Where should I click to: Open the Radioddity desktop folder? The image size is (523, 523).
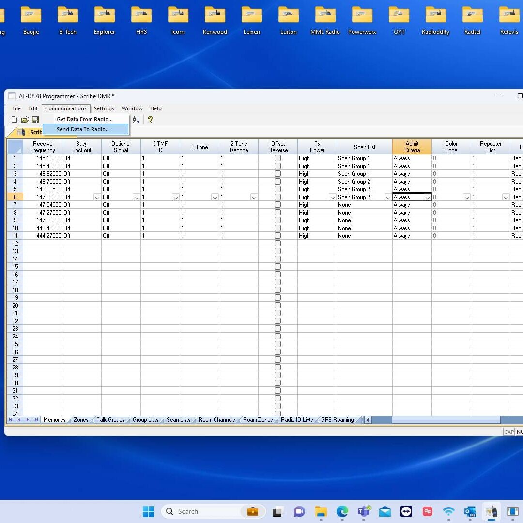[436, 21]
